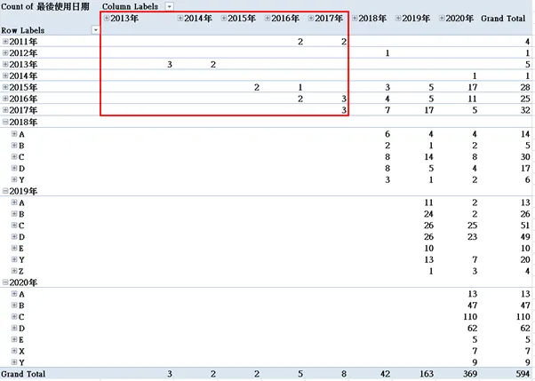
Task: Expand item Y within the 2020年 rows
Action: (14, 362)
